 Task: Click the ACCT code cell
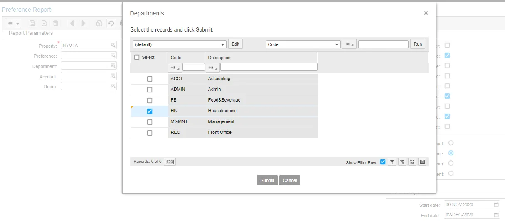click(187, 78)
